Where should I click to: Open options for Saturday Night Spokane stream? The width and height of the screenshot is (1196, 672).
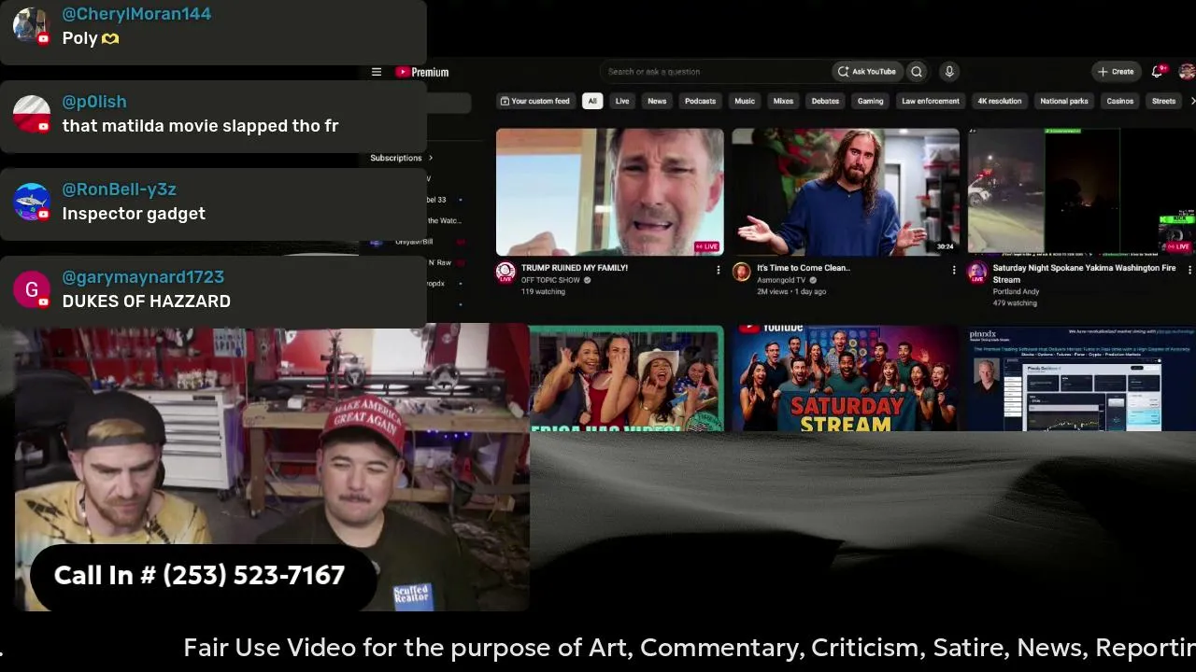point(1189,270)
